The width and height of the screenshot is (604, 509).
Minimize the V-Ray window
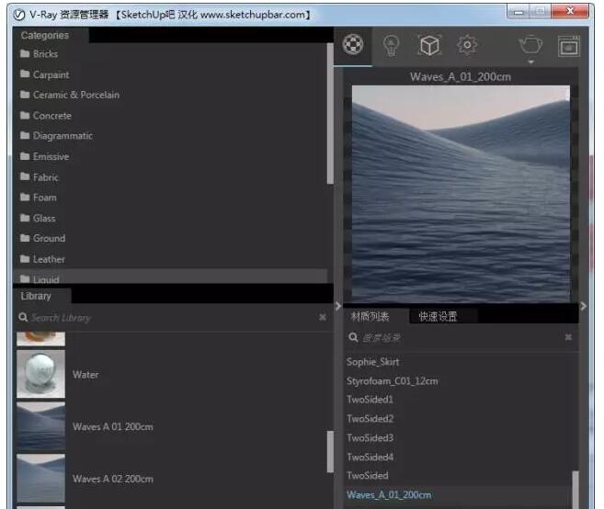point(519,12)
